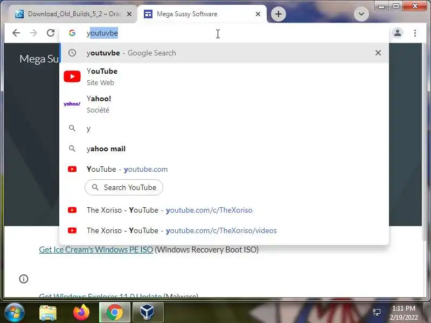Go back with the browser back arrow
The width and height of the screenshot is (431, 323).
click(x=16, y=33)
